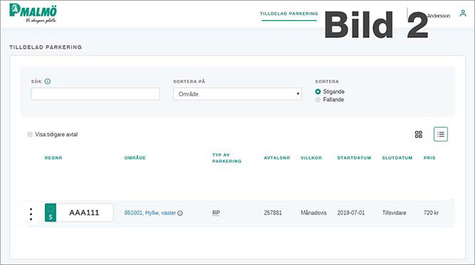Select the Stigande radio button
The height and width of the screenshot is (265, 475).
[318, 91]
